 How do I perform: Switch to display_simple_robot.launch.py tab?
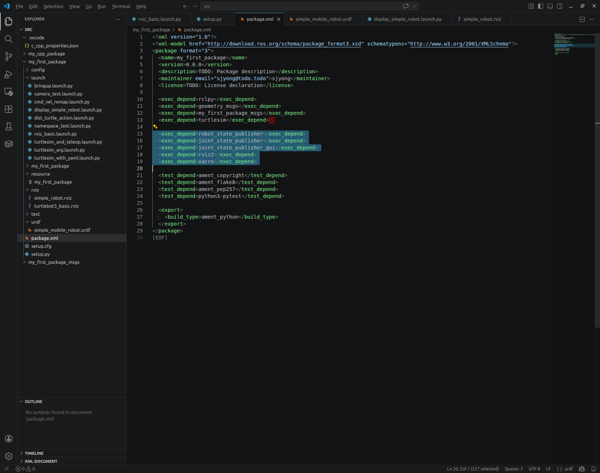tap(407, 19)
